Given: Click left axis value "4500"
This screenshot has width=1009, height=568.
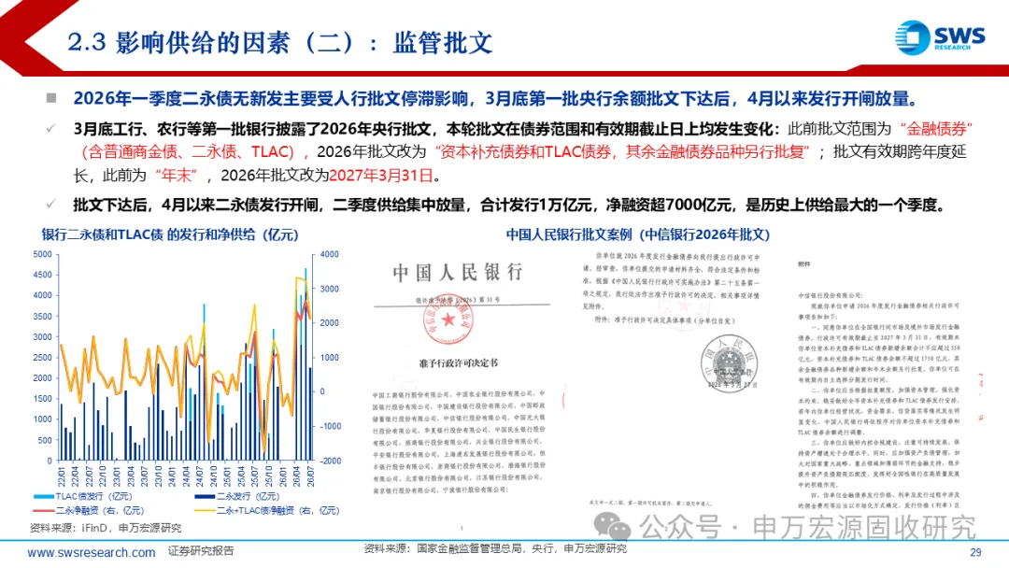Looking at the screenshot, I should click(x=42, y=275).
